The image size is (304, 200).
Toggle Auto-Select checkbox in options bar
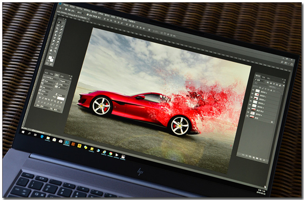tap(66, 9)
